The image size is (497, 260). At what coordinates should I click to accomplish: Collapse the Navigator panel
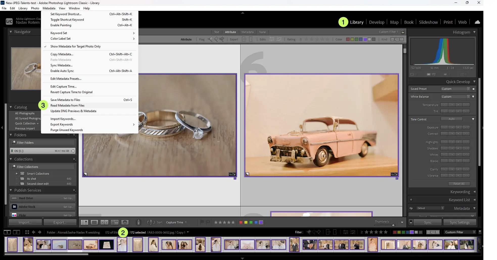pyautogui.click(x=11, y=32)
